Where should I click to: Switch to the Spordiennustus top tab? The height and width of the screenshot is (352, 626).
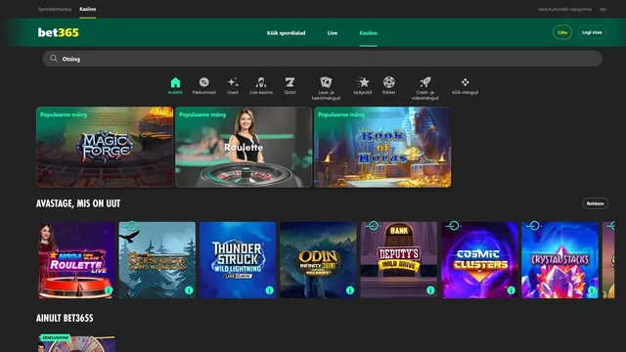(x=55, y=9)
